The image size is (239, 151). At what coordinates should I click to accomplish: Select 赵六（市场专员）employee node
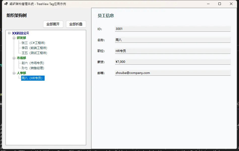[33, 63]
